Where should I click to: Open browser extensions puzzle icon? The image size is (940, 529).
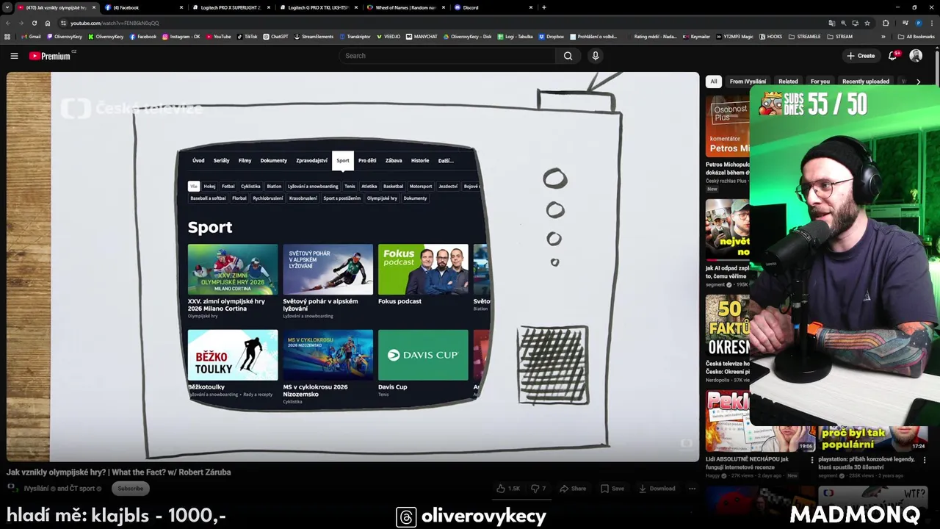[x=886, y=23]
